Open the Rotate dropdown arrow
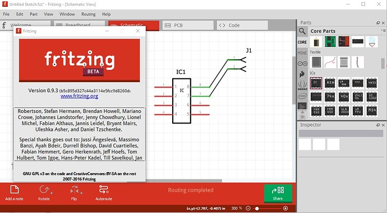387x213 pixels. point(52,193)
